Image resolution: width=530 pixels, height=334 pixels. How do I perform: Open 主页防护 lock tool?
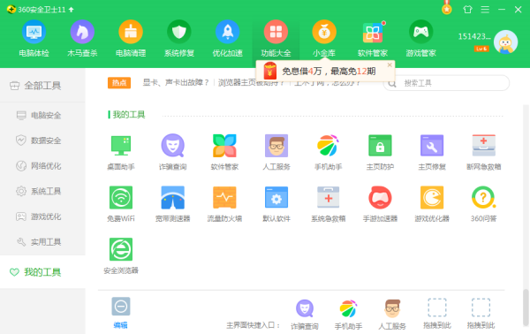pyautogui.click(x=380, y=152)
